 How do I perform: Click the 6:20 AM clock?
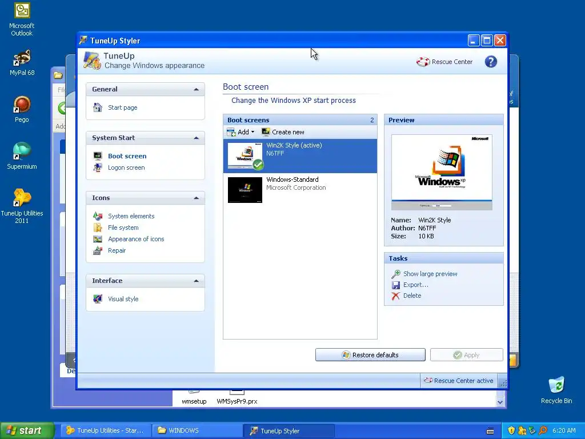pos(564,430)
